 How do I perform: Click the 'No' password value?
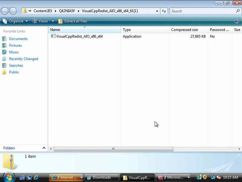pyautogui.click(x=212, y=36)
